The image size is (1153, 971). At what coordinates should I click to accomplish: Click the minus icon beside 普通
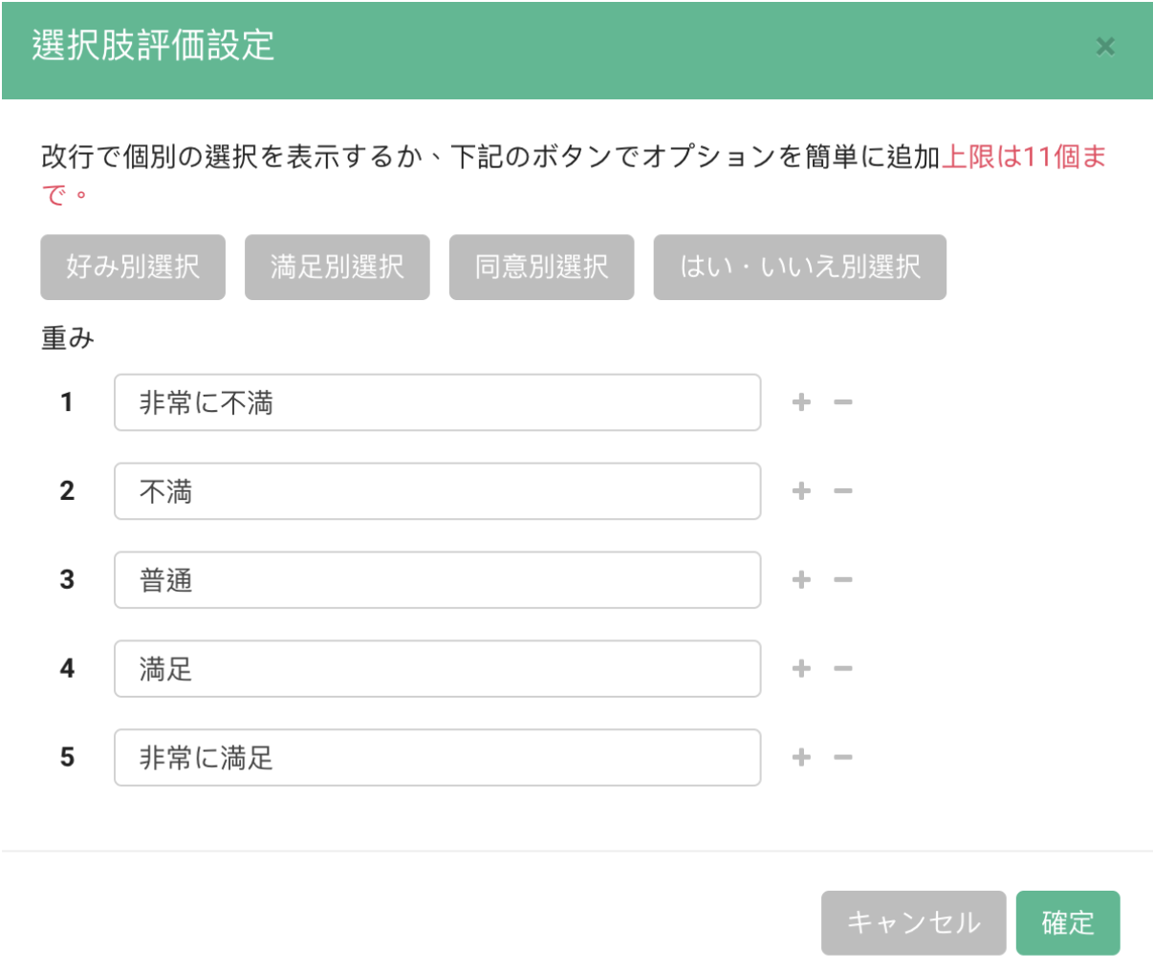(842, 580)
